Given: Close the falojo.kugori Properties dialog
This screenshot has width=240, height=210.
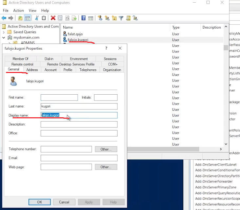Looking at the screenshot, I should [x=120, y=48].
